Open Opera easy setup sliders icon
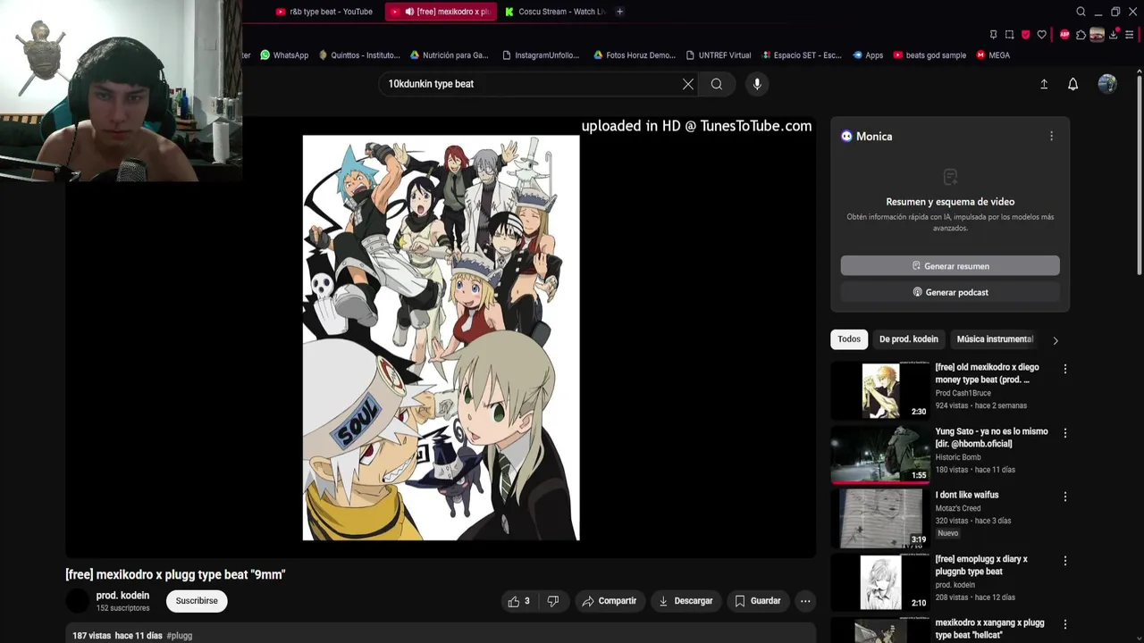 (x=1129, y=35)
